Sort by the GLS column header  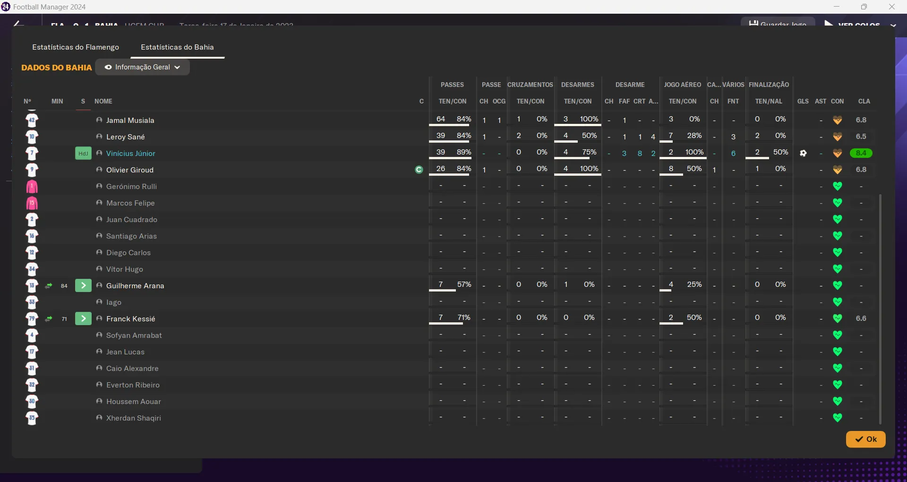[x=803, y=102]
